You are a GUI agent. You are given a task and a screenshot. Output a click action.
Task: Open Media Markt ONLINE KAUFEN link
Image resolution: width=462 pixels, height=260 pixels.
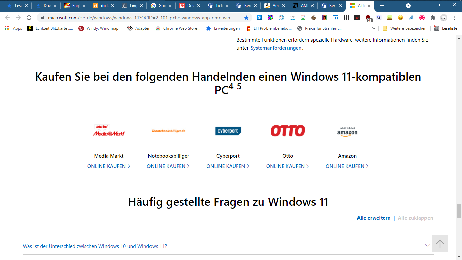(109, 166)
